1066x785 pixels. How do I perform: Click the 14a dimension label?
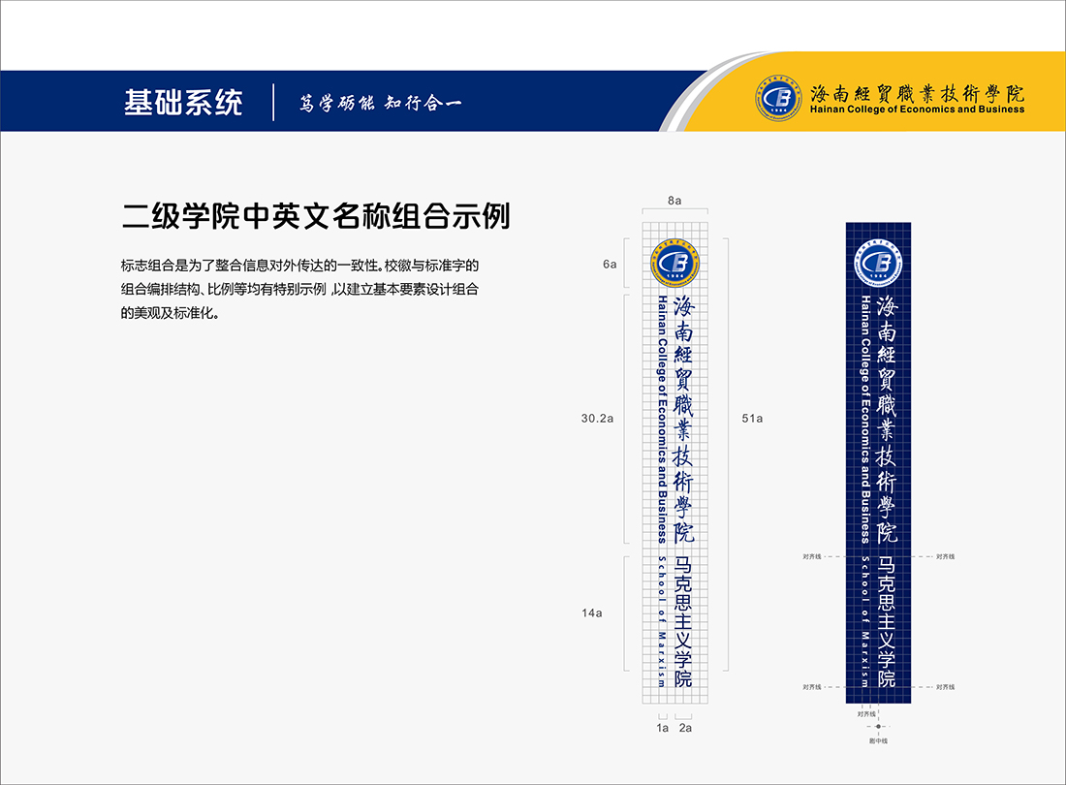(x=592, y=612)
